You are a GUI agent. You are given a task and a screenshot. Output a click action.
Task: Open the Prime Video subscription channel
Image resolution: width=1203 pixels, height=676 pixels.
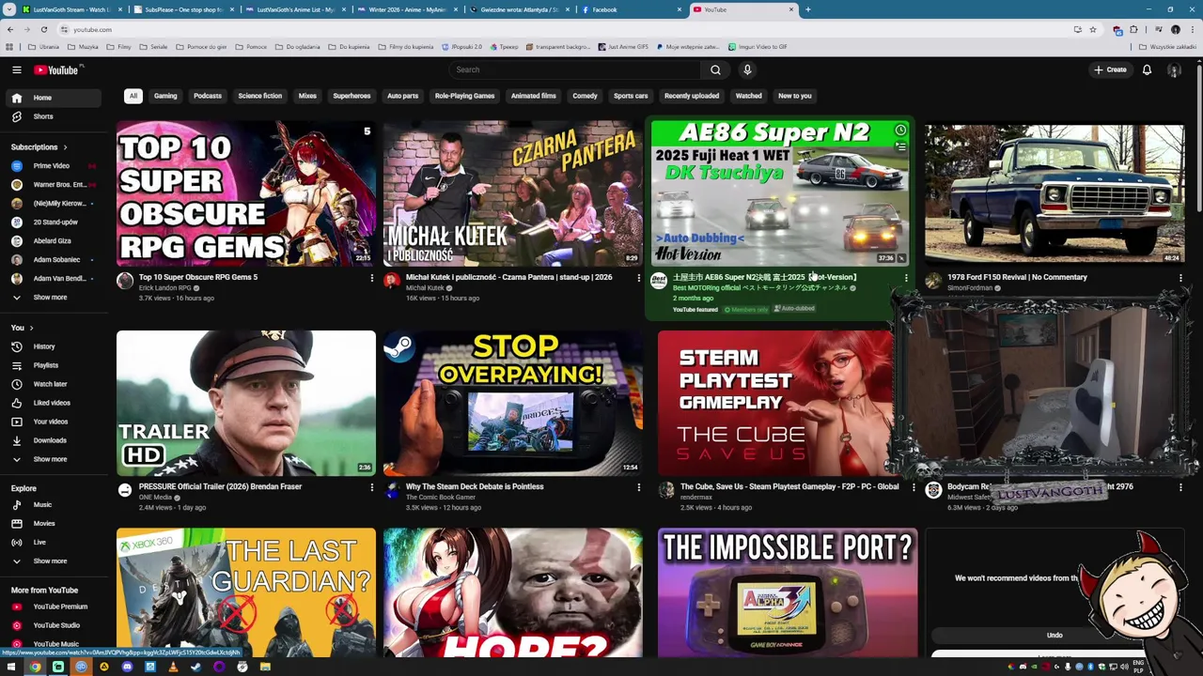point(52,165)
